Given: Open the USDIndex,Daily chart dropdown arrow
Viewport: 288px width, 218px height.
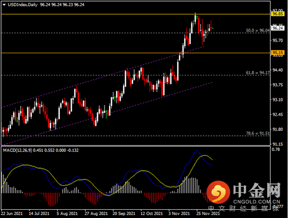Looking at the screenshot, I should (x=4, y=5).
